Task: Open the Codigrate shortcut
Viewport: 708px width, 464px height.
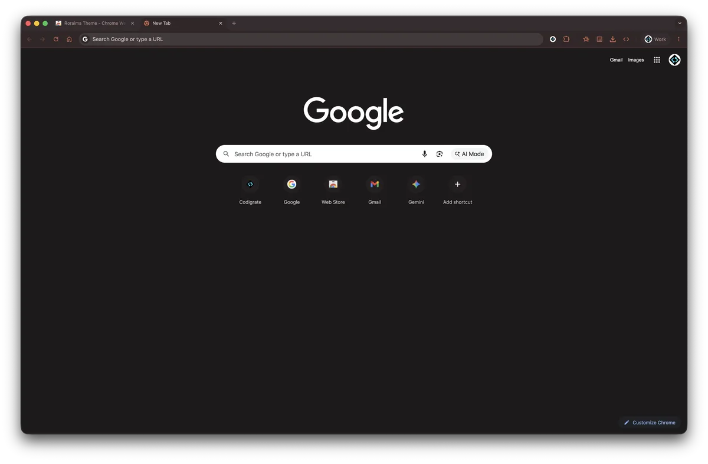Action: tap(250, 191)
